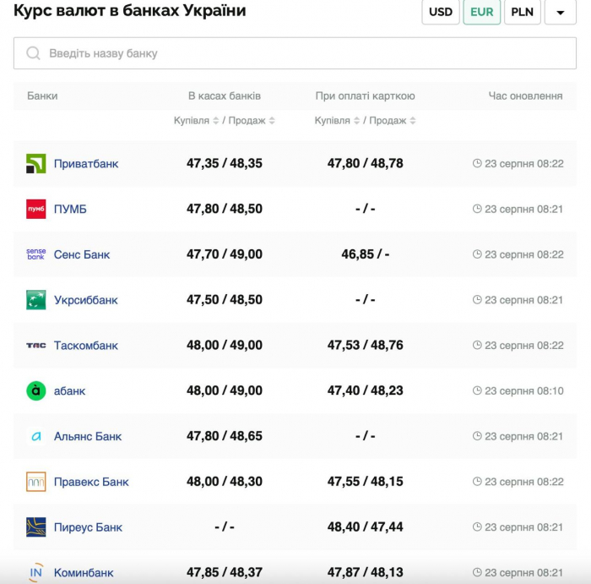Image resolution: width=591 pixels, height=584 pixels.
Task: Click the Sense Bank logo icon
Action: pos(35,254)
